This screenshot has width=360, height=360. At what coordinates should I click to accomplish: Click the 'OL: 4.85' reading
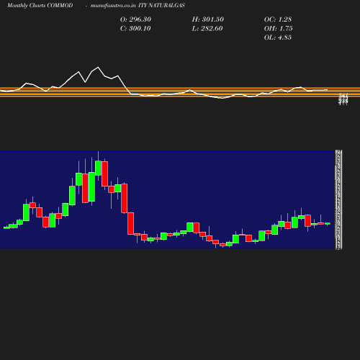coord(278,37)
